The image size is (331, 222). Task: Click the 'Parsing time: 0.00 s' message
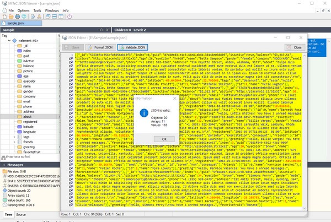point(21,205)
